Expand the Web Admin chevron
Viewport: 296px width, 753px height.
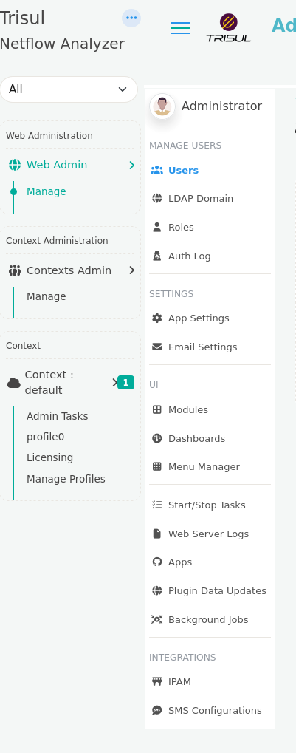(132, 166)
